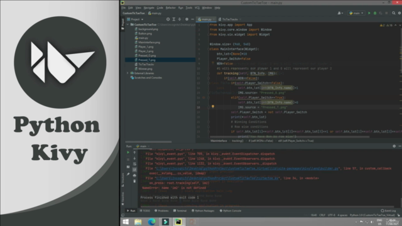
Task: Open the Python Console tool window
Action: click(x=231, y=211)
